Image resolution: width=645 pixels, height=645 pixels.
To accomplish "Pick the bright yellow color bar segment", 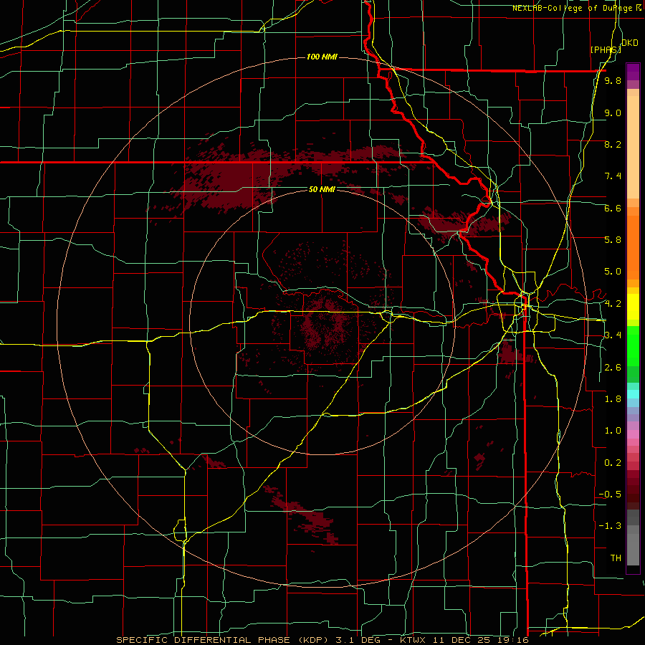I will tap(633, 307).
